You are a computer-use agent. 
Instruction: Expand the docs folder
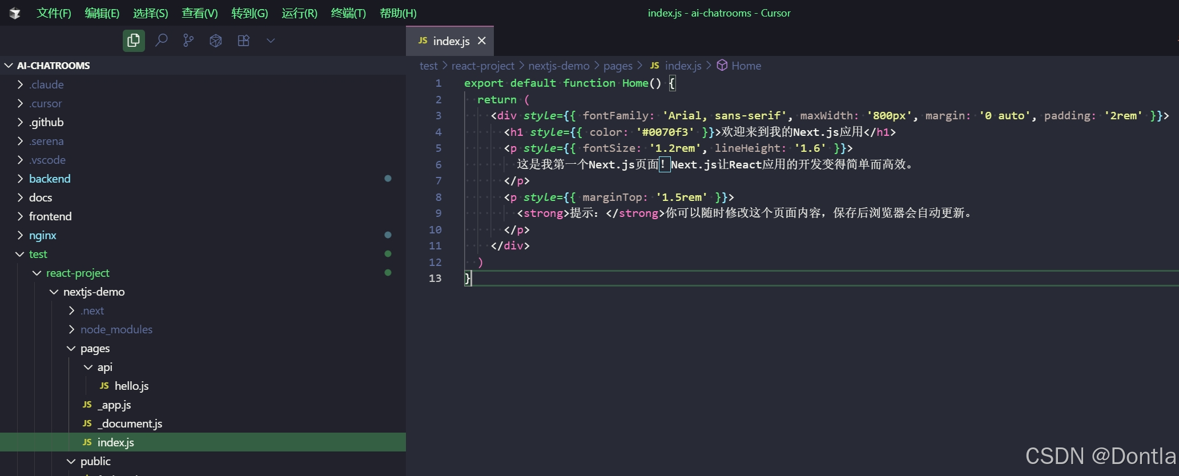pyautogui.click(x=203, y=197)
